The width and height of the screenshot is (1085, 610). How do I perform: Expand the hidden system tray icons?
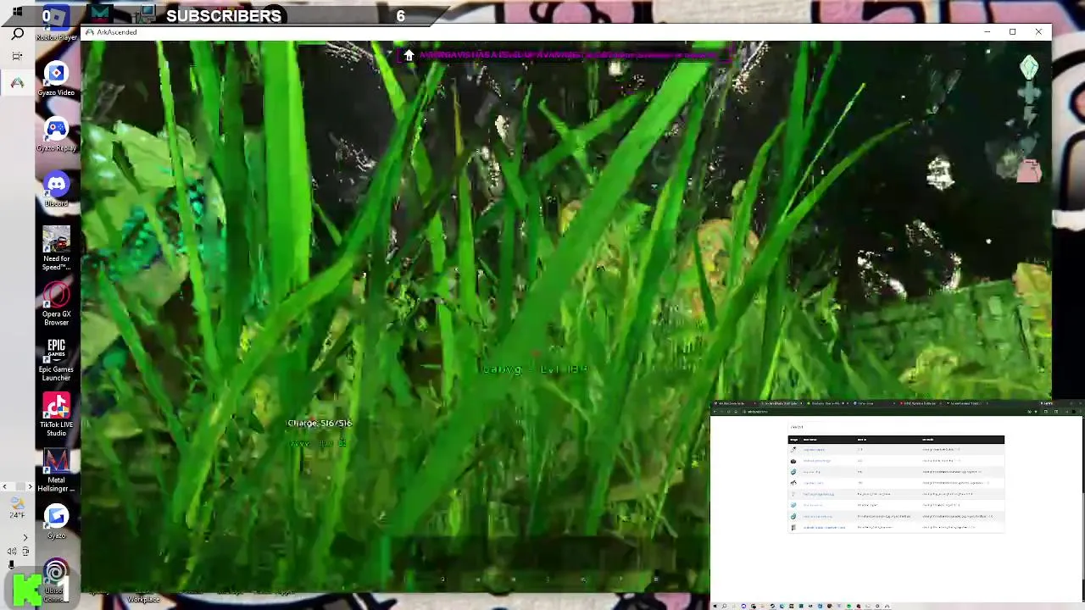(x=25, y=537)
